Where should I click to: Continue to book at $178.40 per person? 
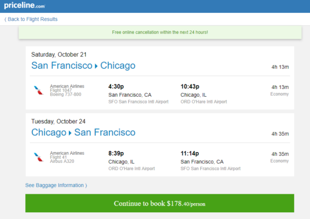coord(160,203)
